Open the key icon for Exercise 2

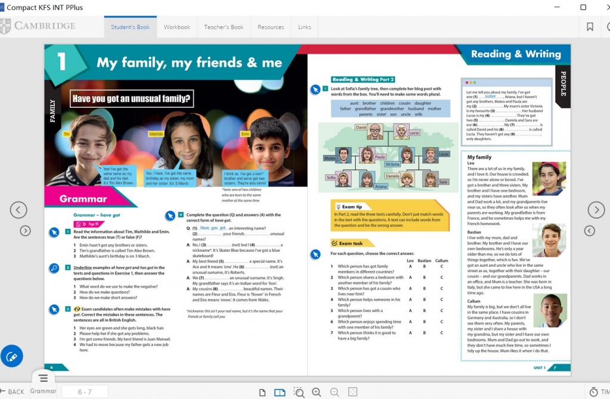click(54, 269)
